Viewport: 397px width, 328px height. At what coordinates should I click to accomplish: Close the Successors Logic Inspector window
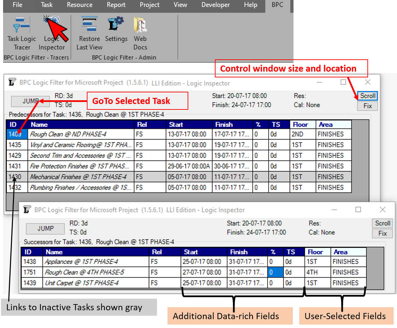click(383, 210)
